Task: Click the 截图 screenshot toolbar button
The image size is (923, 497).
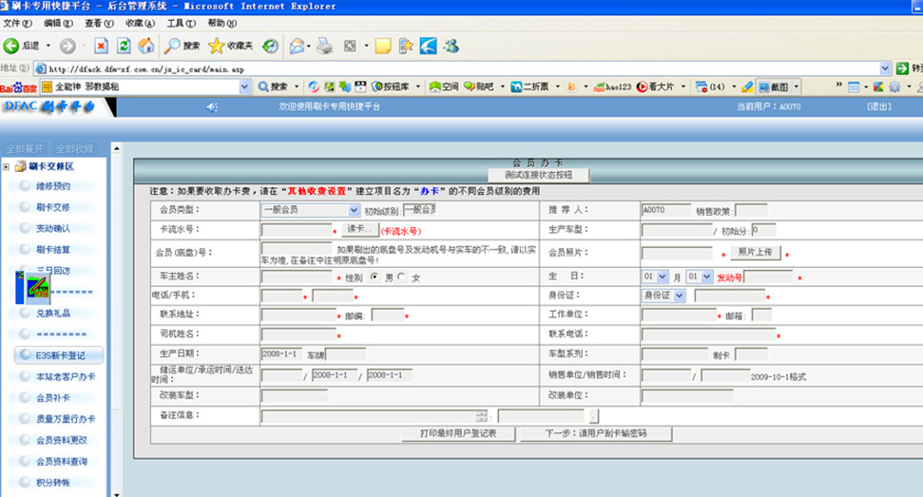Action: pyautogui.click(x=774, y=87)
